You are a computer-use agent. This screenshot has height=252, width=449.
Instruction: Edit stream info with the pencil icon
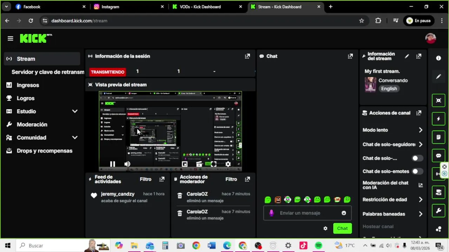click(407, 56)
